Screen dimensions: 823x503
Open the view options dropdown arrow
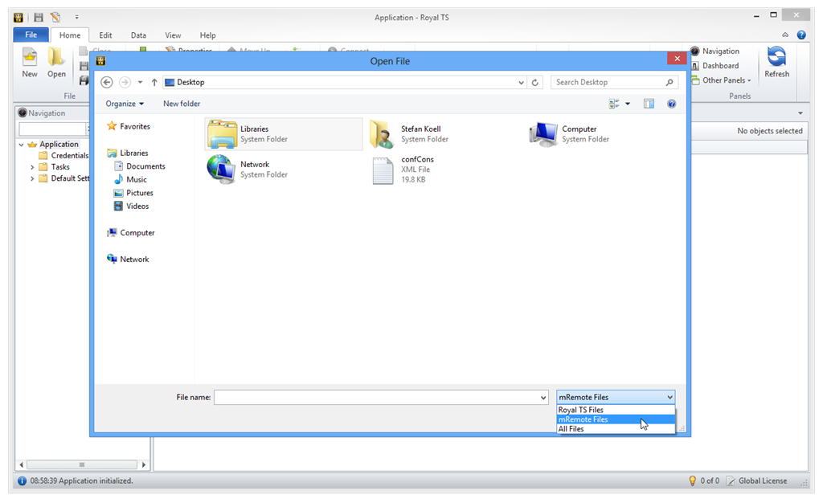628,104
